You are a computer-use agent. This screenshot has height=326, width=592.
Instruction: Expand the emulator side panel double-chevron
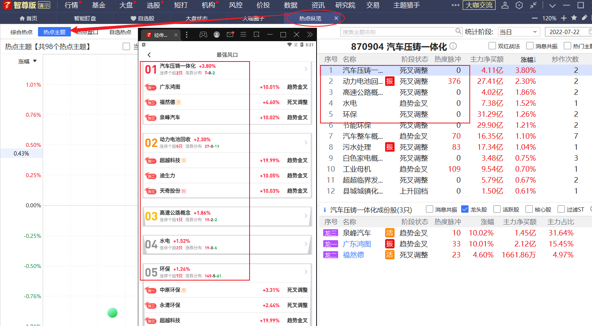pyautogui.click(x=310, y=34)
